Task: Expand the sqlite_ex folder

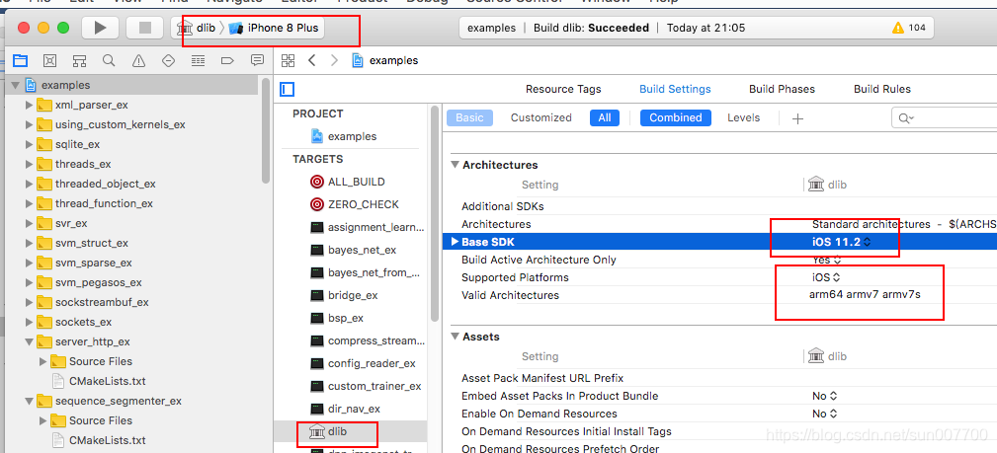Action: [x=29, y=144]
